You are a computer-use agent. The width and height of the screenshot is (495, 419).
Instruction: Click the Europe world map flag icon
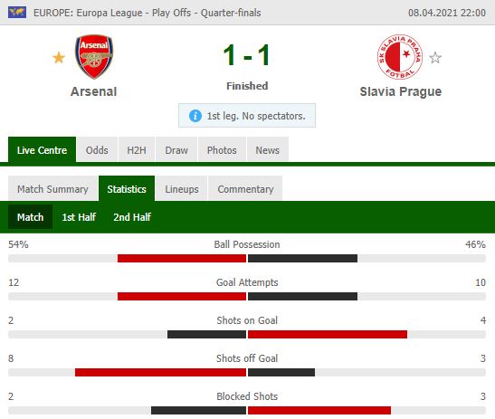click(x=17, y=13)
